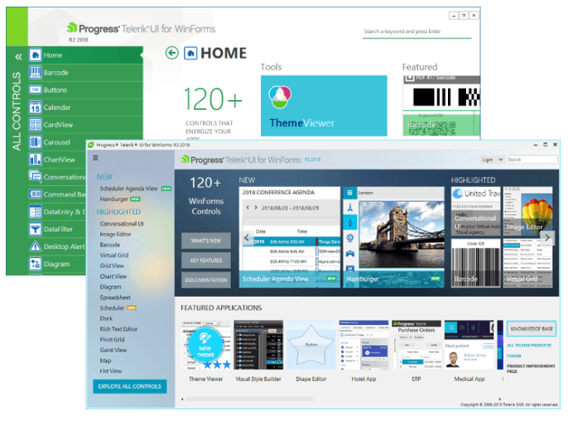The width and height of the screenshot is (568, 425).
Task: Open the Hamburger demo preview card
Action: [x=393, y=237]
